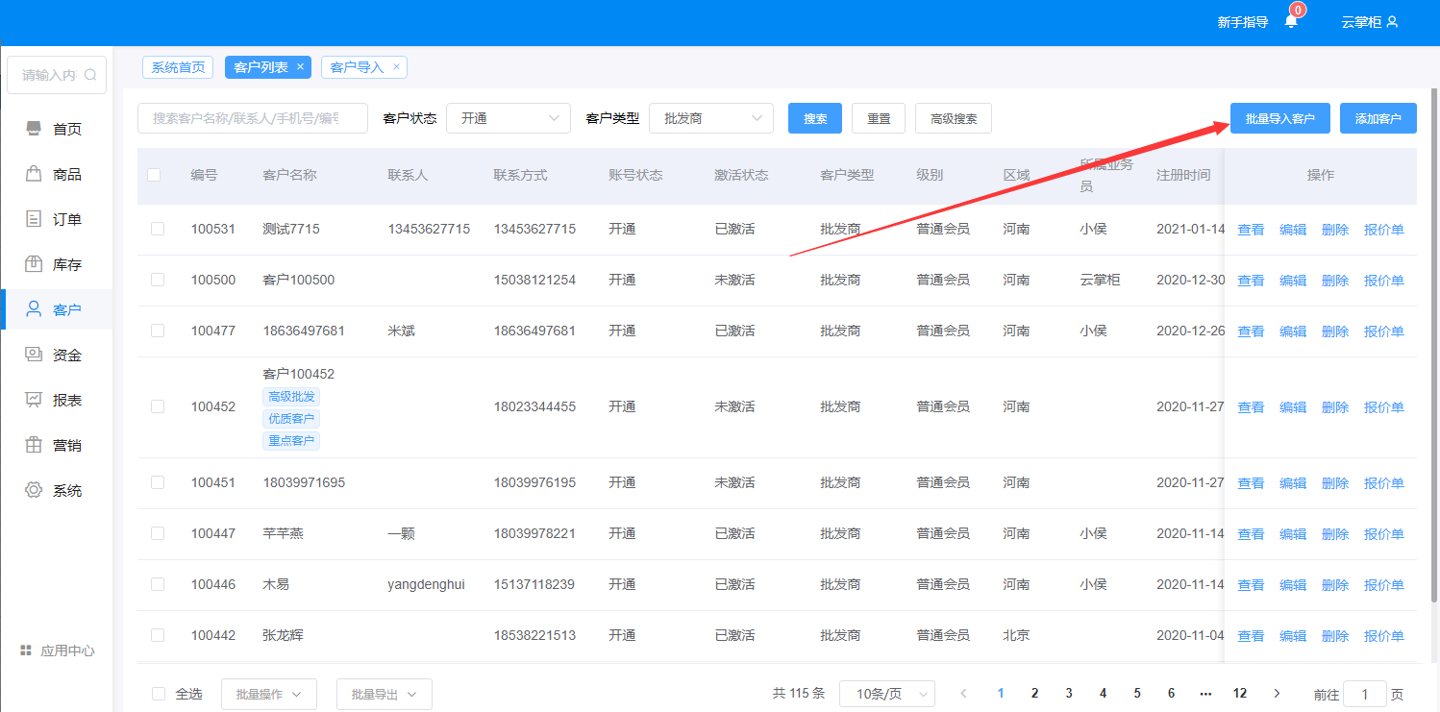Click the 前往 page number input
The height and width of the screenshot is (712, 1440).
1365,694
